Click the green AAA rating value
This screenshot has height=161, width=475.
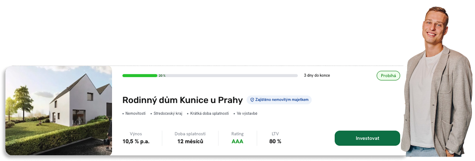(x=237, y=141)
